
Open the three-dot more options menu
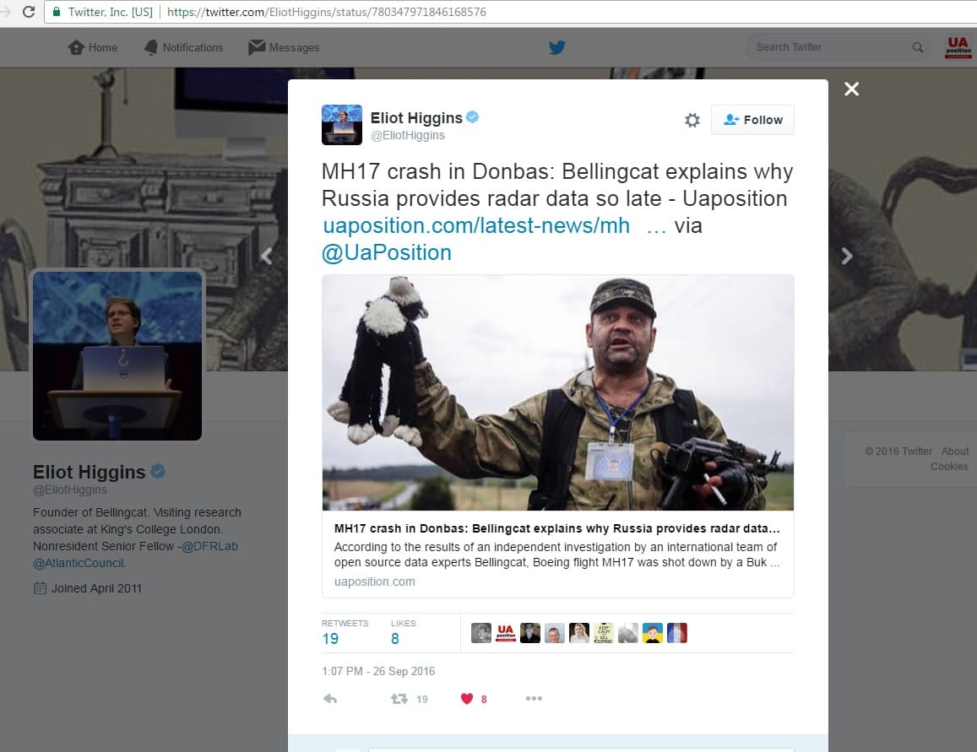point(534,699)
